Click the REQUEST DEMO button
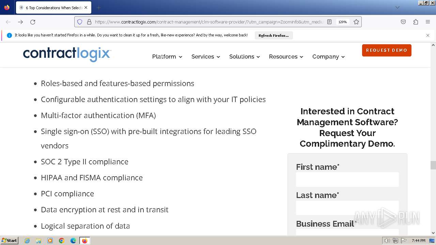Viewport: 436px width, 245px height. click(x=387, y=50)
